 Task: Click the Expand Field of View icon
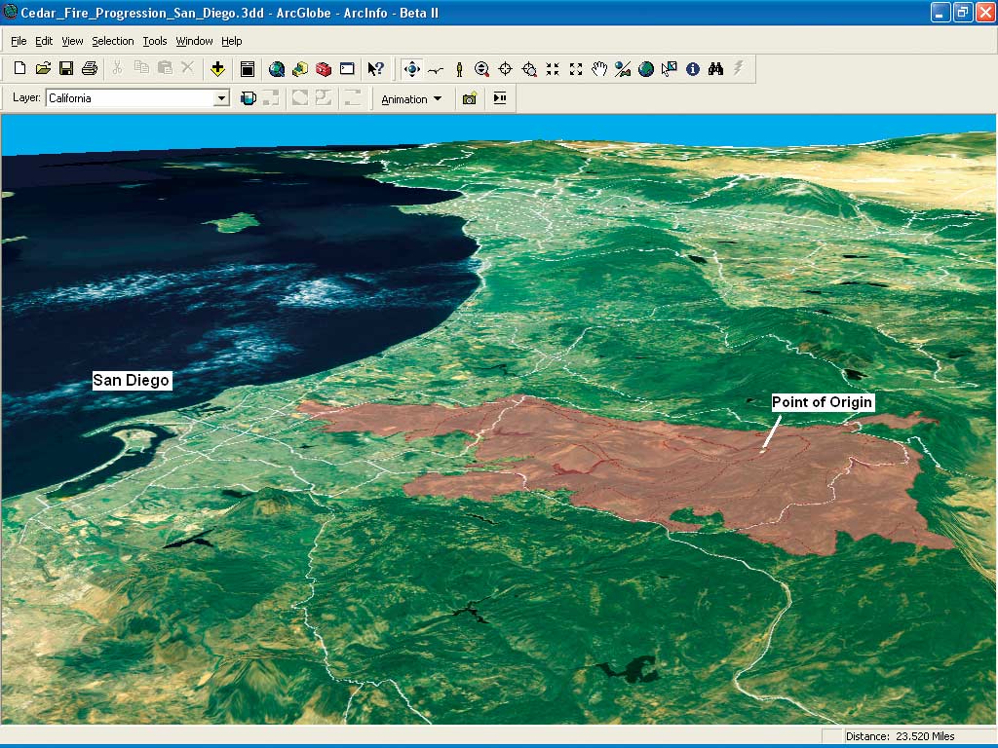point(576,69)
